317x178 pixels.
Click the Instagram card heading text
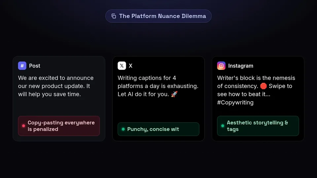pos(241,66)
